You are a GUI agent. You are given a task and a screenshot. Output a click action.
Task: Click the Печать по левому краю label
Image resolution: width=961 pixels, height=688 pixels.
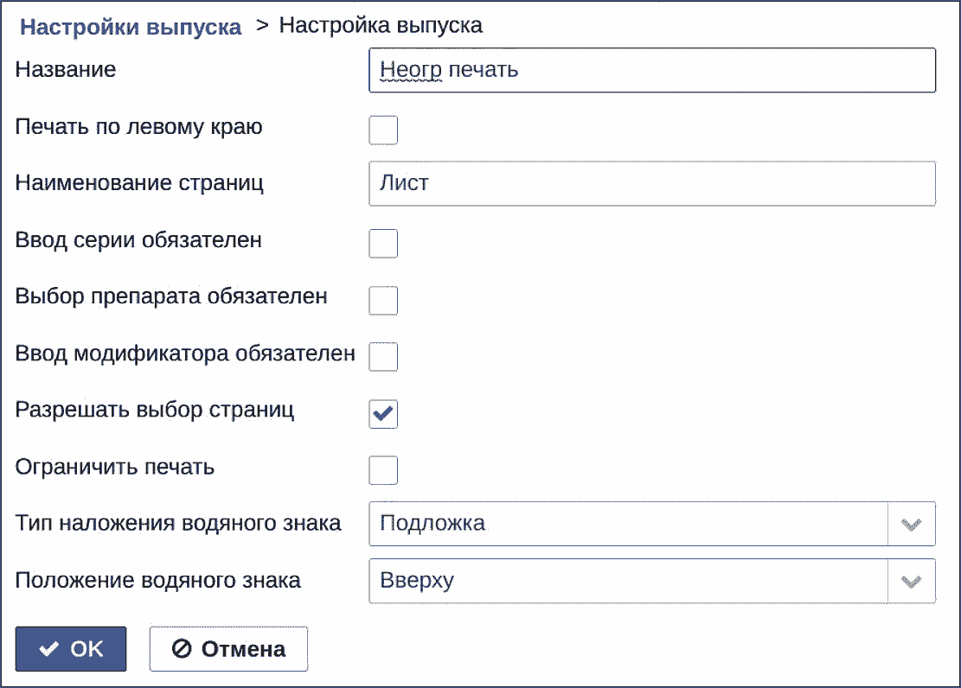click(139, 127)
